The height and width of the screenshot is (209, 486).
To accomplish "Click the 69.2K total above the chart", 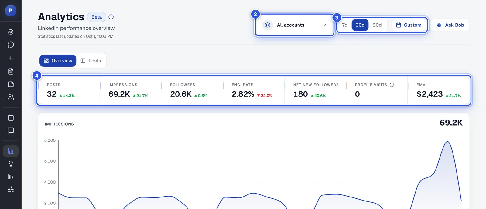I will 451,123.
